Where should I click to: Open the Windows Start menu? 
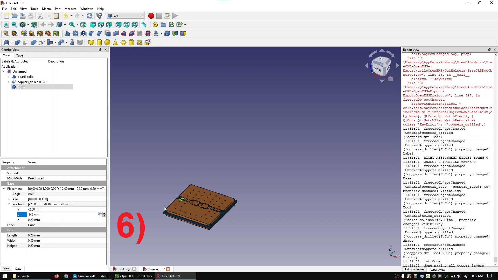click(x=5, y=276)
